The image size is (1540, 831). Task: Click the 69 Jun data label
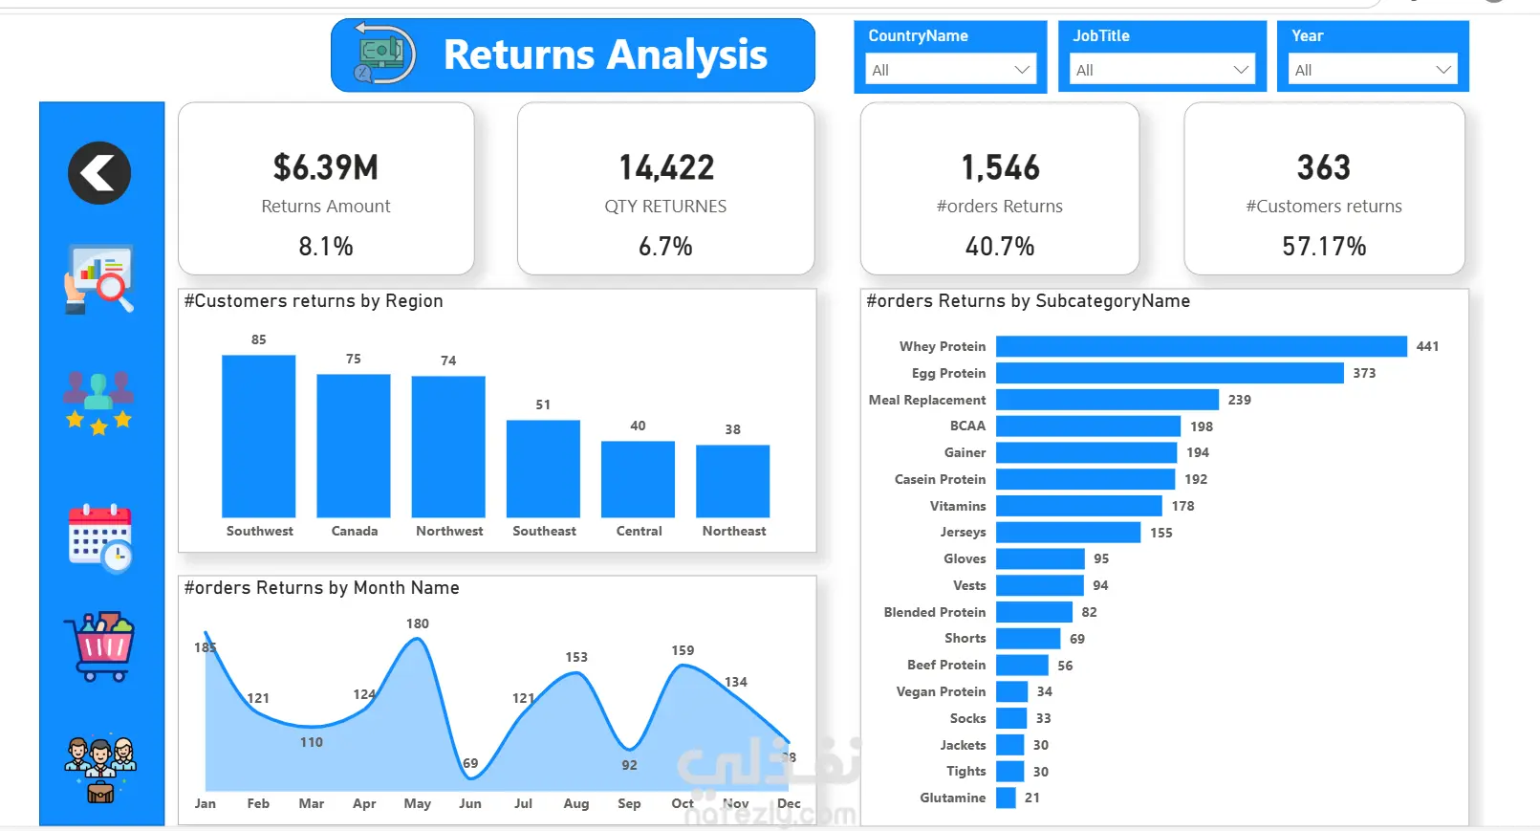tap(470, 763)
